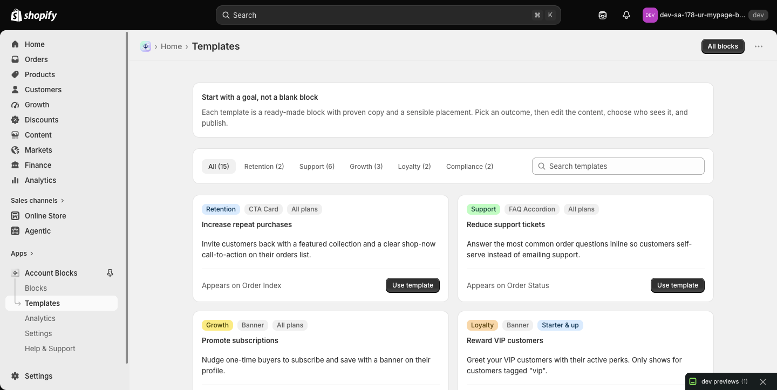777x390 pixels.
Task: Click the Shopify logo
Action: pos(34,15)
